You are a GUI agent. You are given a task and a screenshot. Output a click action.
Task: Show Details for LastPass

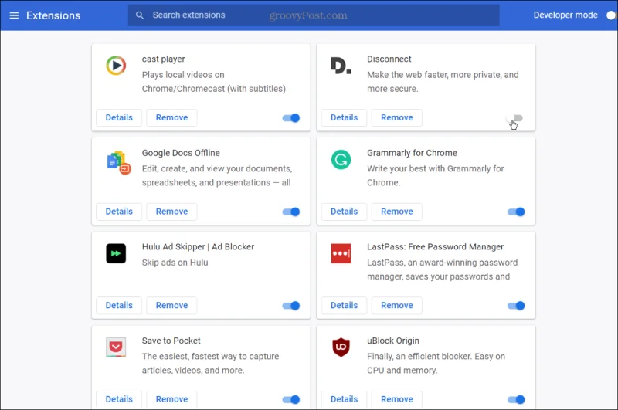click(x=344, y=305)
